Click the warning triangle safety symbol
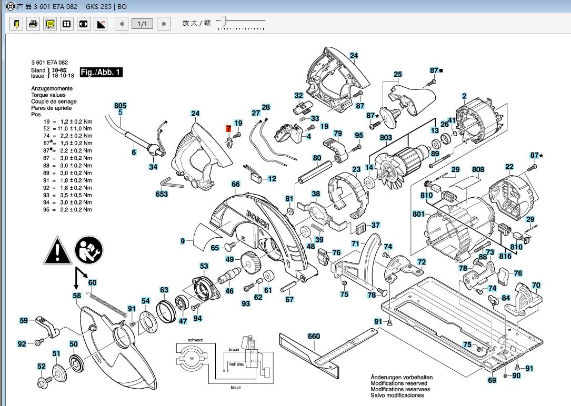The width and height of the screenshot is (571, 406). click(x=57, y=250)
